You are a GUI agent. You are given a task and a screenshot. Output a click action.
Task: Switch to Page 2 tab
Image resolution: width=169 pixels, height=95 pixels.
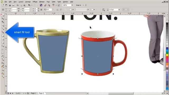[x=41, y=93]
